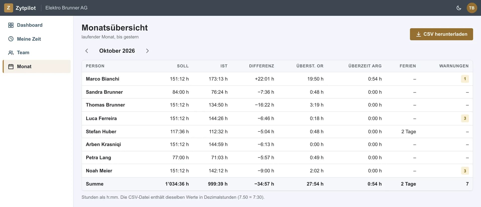The width and height of the screenshot is (481, 207).
Task: Open Noah Meier's warning badge
Action: click(465, 171)
